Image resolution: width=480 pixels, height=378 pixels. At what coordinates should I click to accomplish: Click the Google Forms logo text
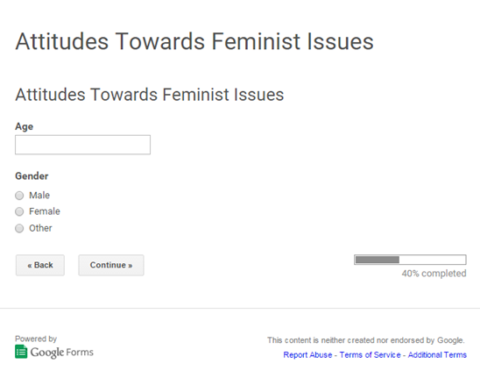click(x=62, y=353)
